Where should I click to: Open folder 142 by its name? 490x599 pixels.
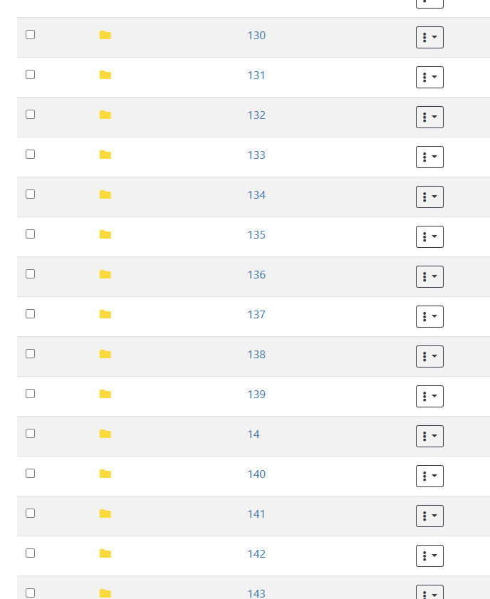(256, 554)
